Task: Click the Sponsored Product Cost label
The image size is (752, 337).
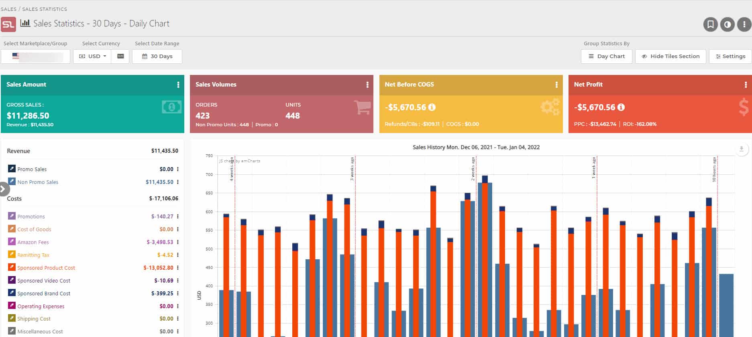Action: click(x=46, y=268)
